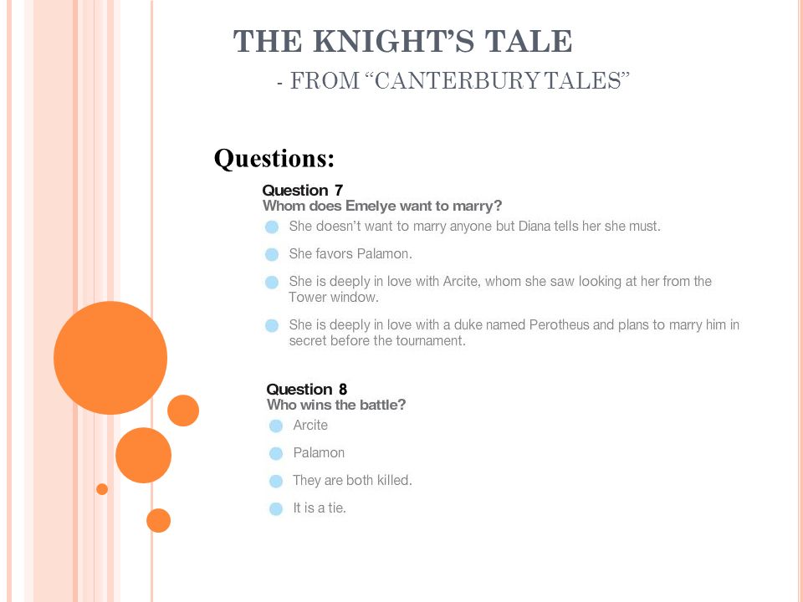Pick "It is a tie" bullet
This screenshot has height=602, width=803.
click(x=276, y=509)
